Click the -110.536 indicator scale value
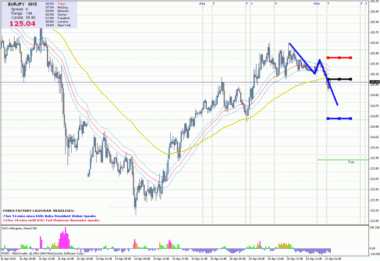 (x=375, y=254)
